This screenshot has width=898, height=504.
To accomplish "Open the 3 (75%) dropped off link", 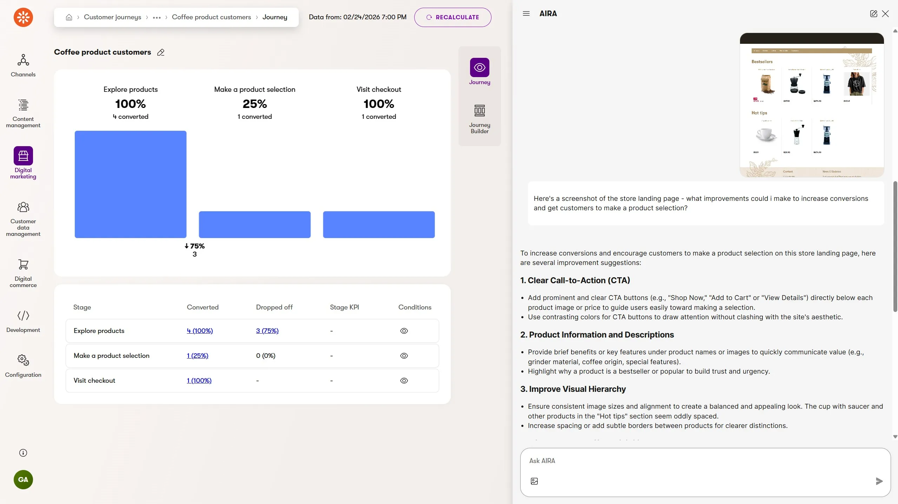I will (x=267, y=331).
